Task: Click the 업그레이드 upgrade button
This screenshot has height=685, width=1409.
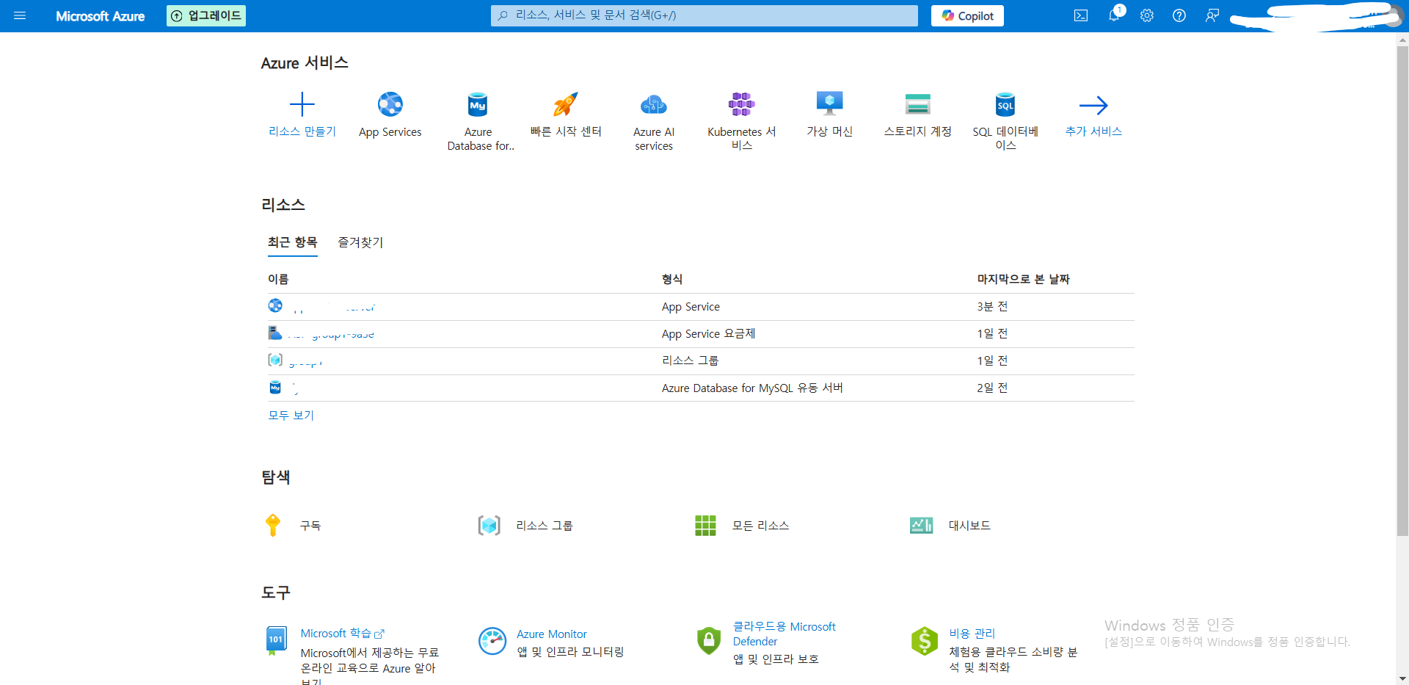Action: tap(206, 15)
